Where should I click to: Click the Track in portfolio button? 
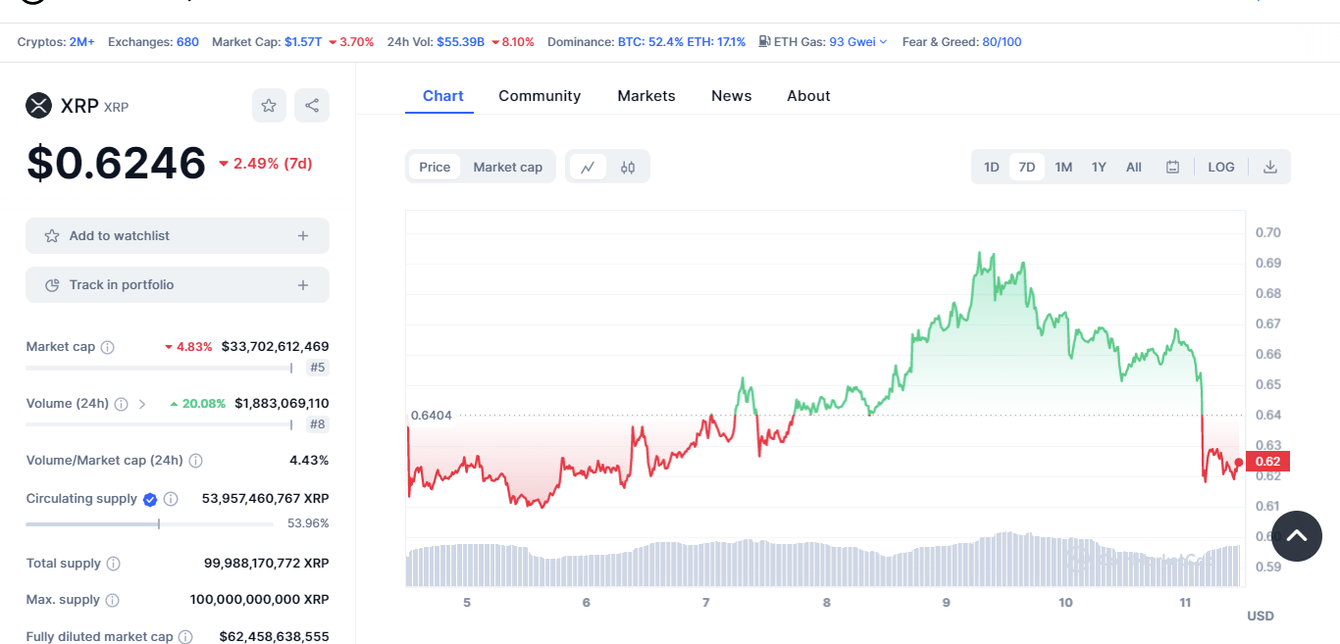178,285
